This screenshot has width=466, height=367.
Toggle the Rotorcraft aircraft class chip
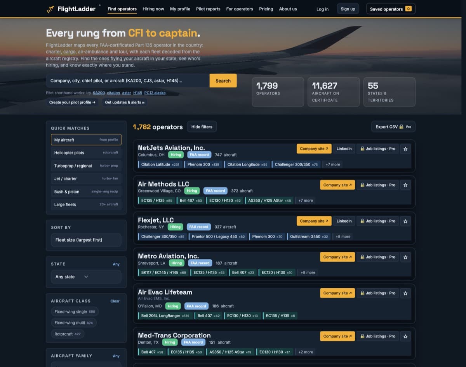(68, 334)
